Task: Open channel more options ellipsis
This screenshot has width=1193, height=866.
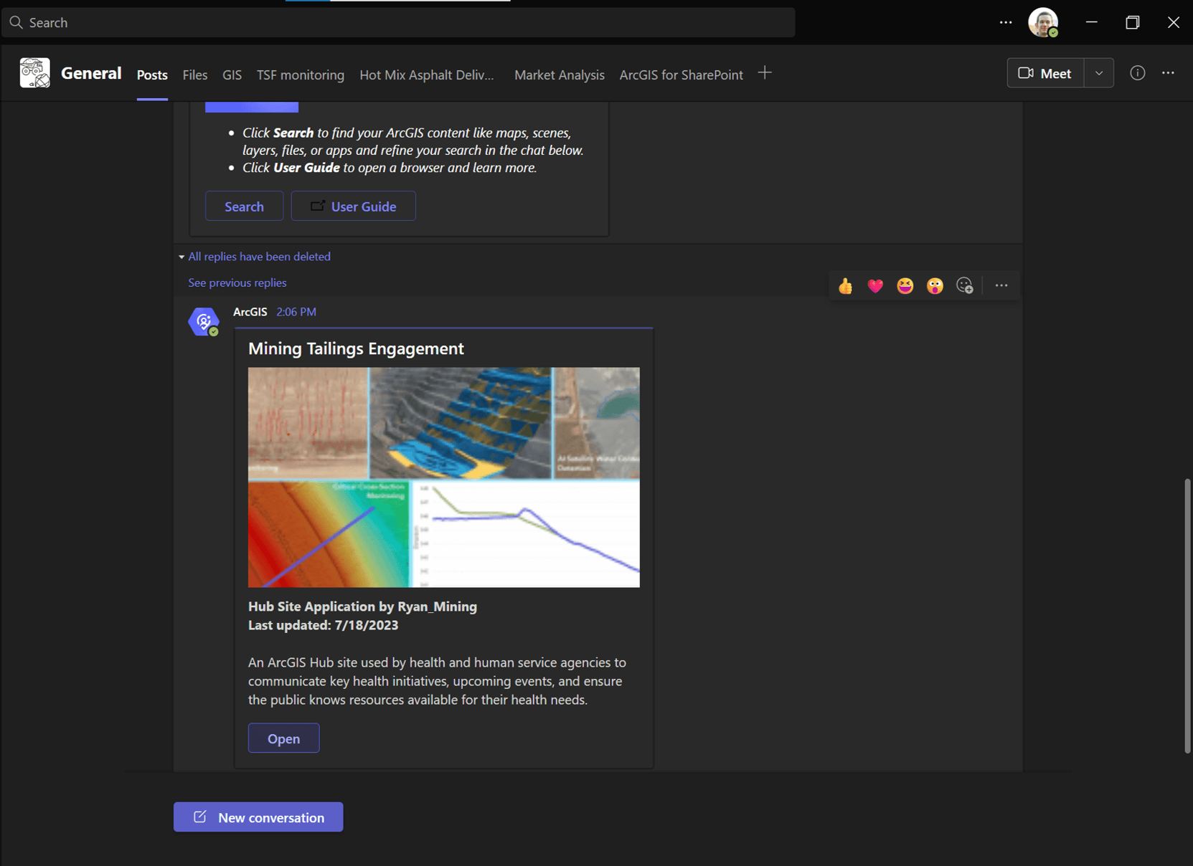Action: (x=1168, y=73)
